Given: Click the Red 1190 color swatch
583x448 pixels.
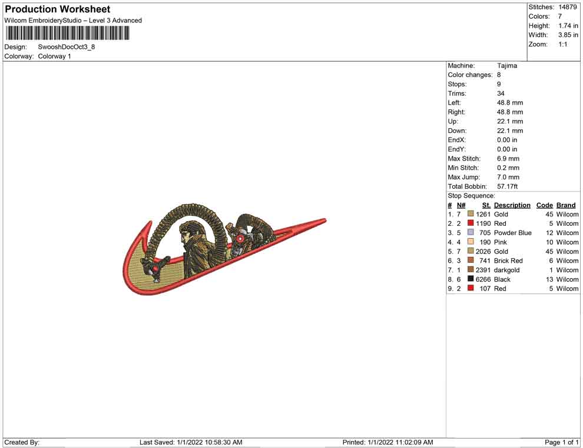Looking at the screenshot, I should coord(471,223).
